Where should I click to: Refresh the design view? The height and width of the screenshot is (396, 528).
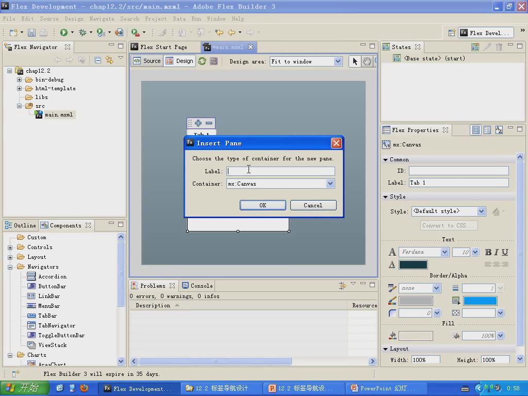[x=202, y=61]
